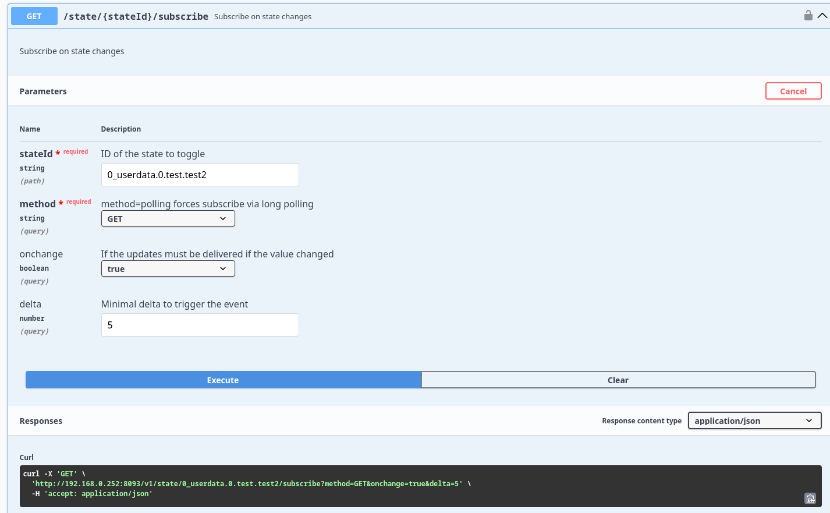Click the accept header line in curl
The width and height of the screenshot is (830, 513).
(x=93, y=494)
